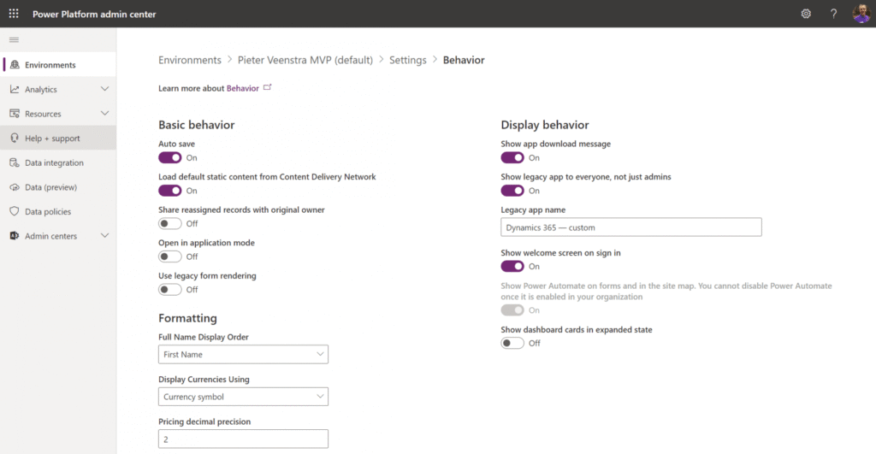
Task: Open Data (preview) in the sidebar
Action: (x=58, y=187)
